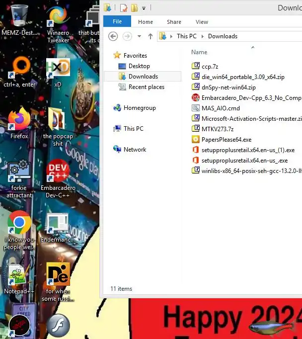This screenshot has height=339, width=302.
Task: Open the Home ribbon tab
Action: coord(146,22)
